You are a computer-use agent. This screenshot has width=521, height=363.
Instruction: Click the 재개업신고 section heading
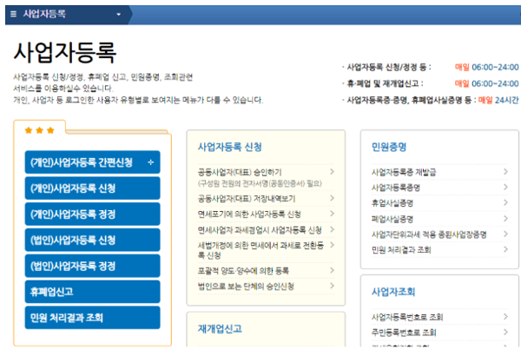pyautogui.click(x=220, y=329)
